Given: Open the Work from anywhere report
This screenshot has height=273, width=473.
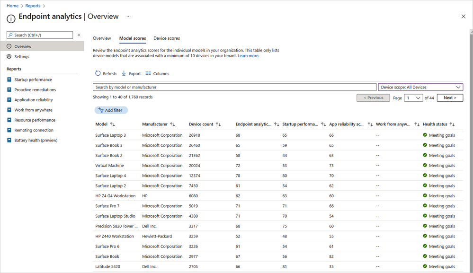Looking at the screenshot, I should point(33,110).
